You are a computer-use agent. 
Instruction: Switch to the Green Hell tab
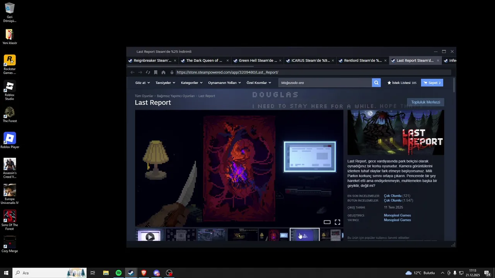[x=257, y=61]
